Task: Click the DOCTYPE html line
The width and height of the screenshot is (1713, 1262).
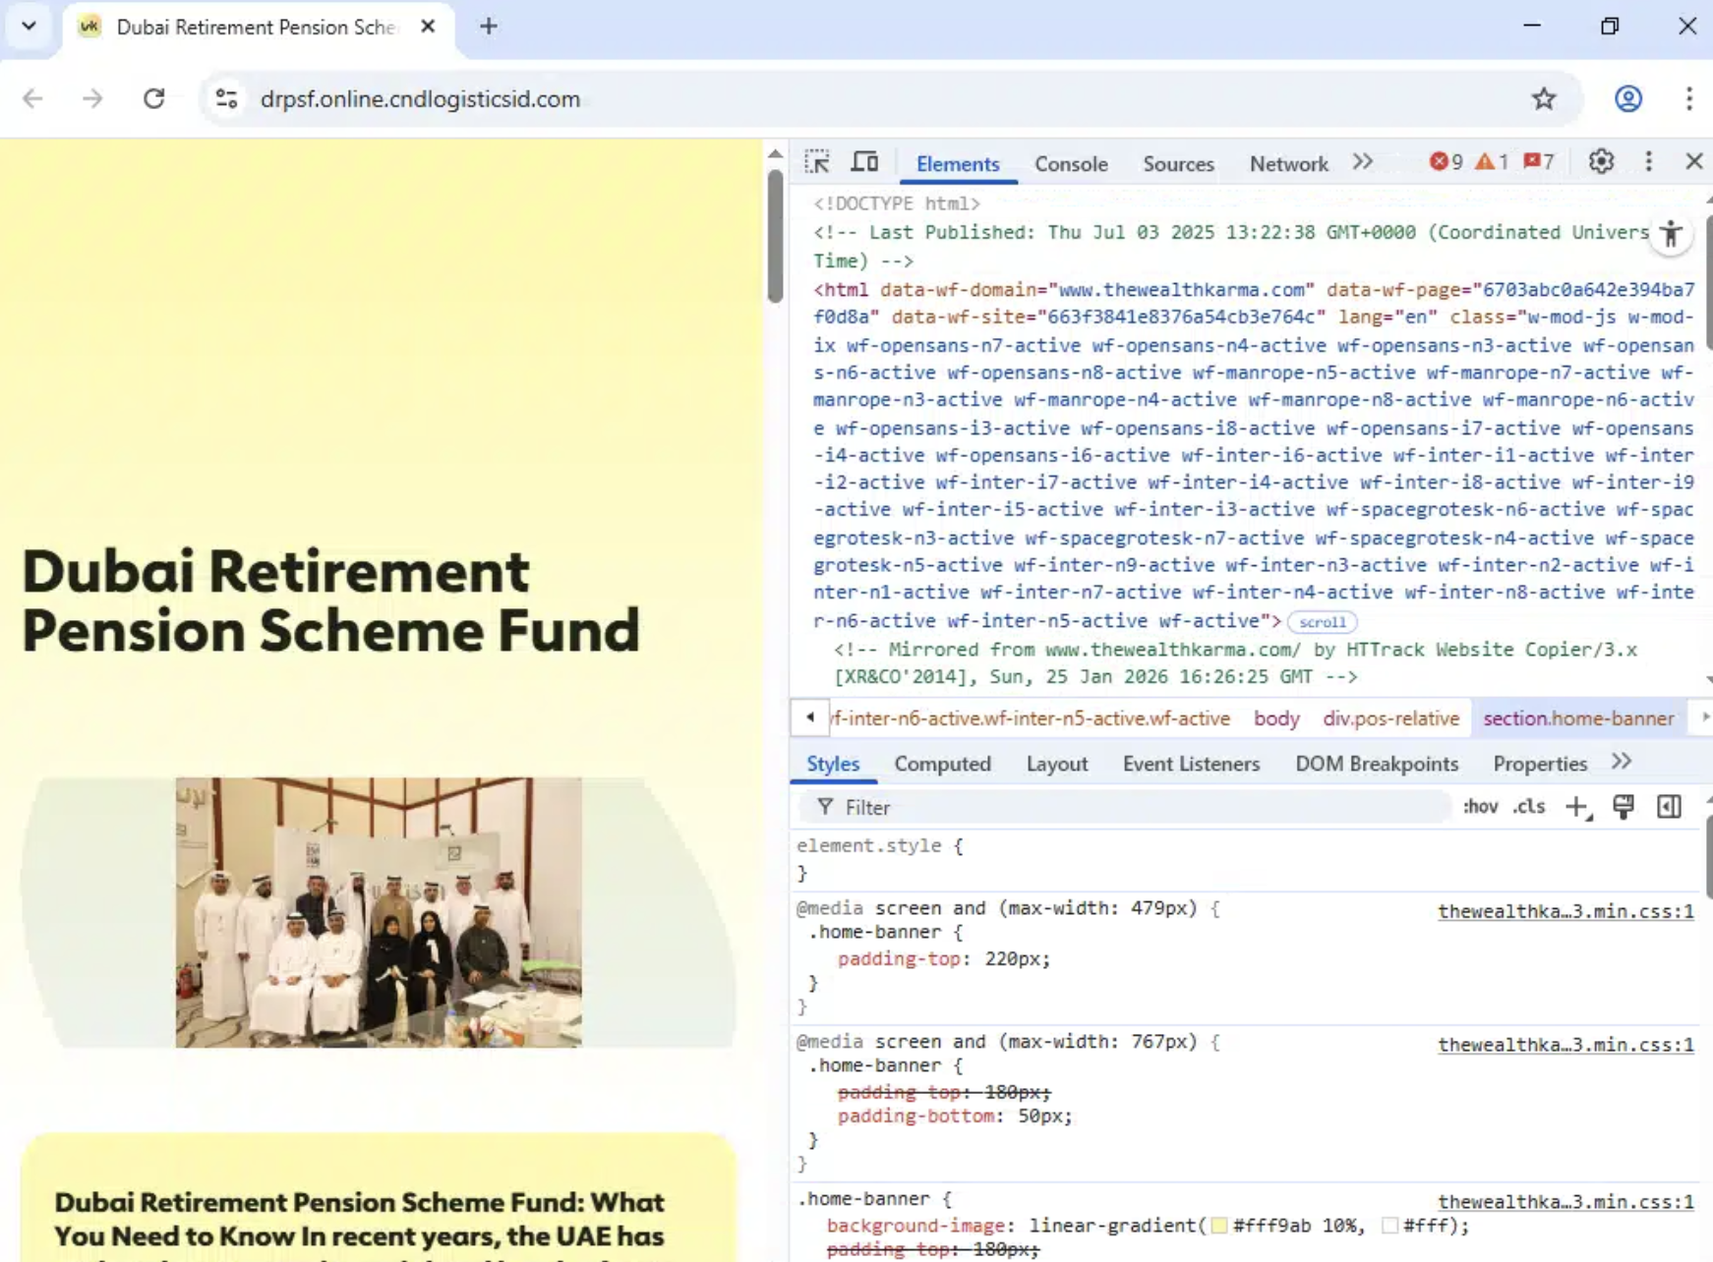Action: tap(896, 203)
